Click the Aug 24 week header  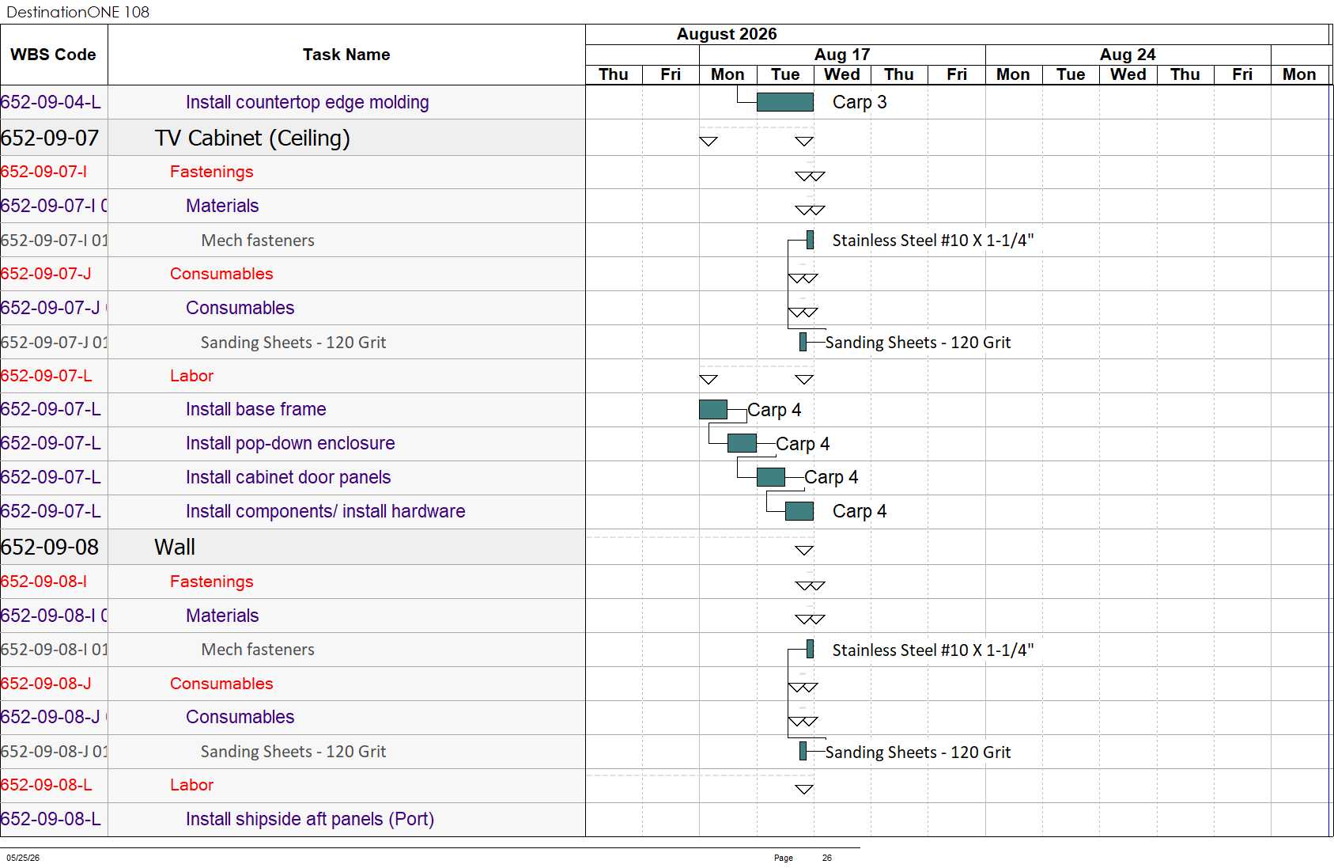coord(1128,55)
